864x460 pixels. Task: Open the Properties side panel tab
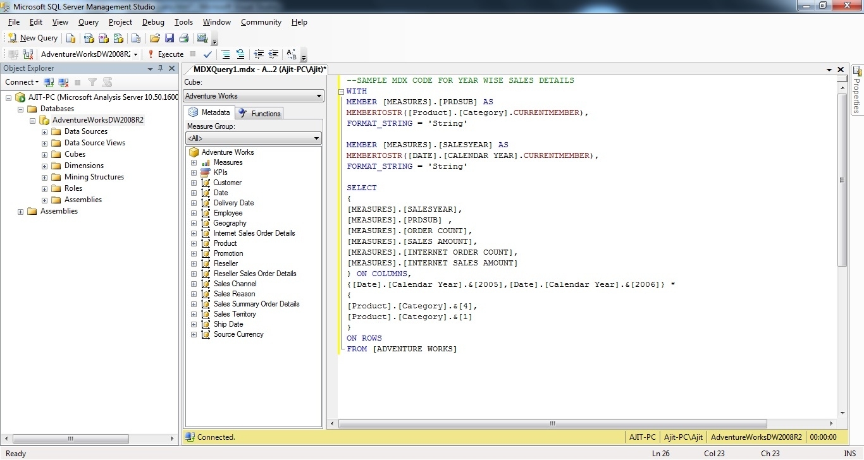(x=857, y=90)
